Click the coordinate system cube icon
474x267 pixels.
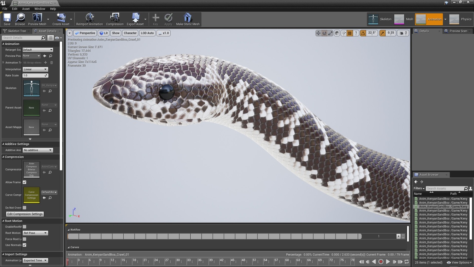click(x=337, y=33)
